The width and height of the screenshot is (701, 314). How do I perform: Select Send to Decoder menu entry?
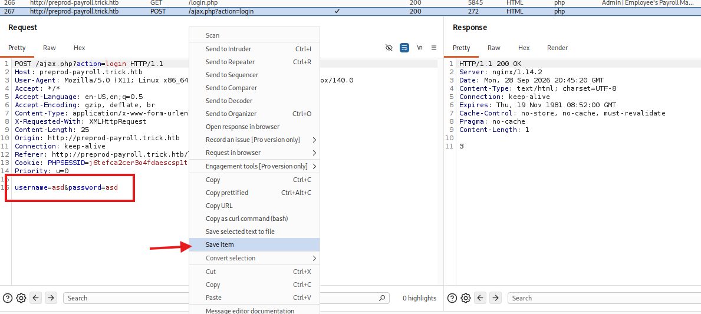[x=254, y=101]
